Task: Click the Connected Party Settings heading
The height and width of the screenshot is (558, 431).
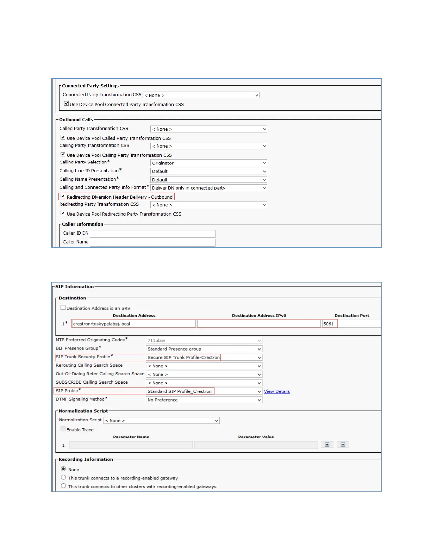Action: pyautogui.click(x=90, y=86)
